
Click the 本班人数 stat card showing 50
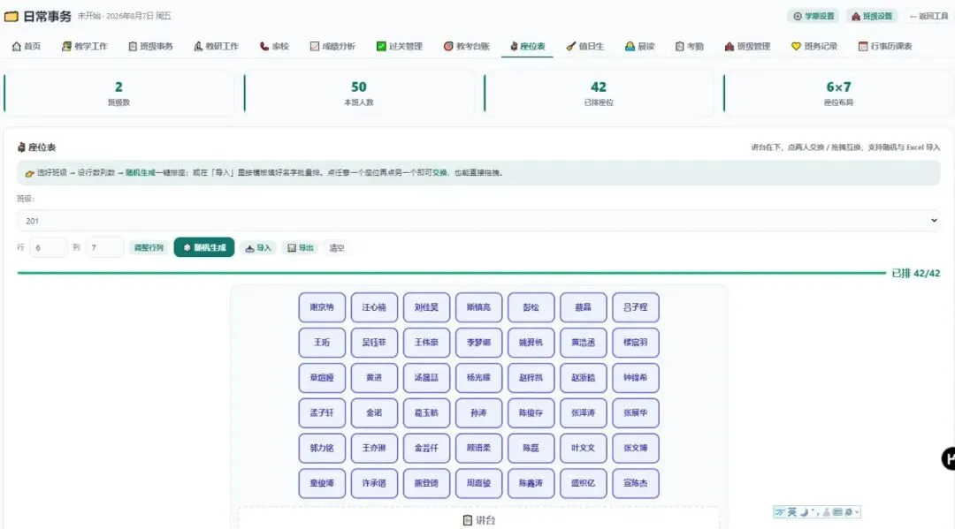[359, 93]
